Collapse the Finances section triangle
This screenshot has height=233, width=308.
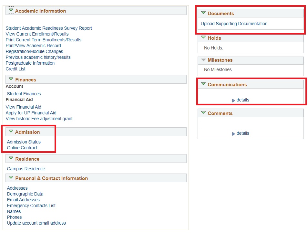[x=11, y=79]
